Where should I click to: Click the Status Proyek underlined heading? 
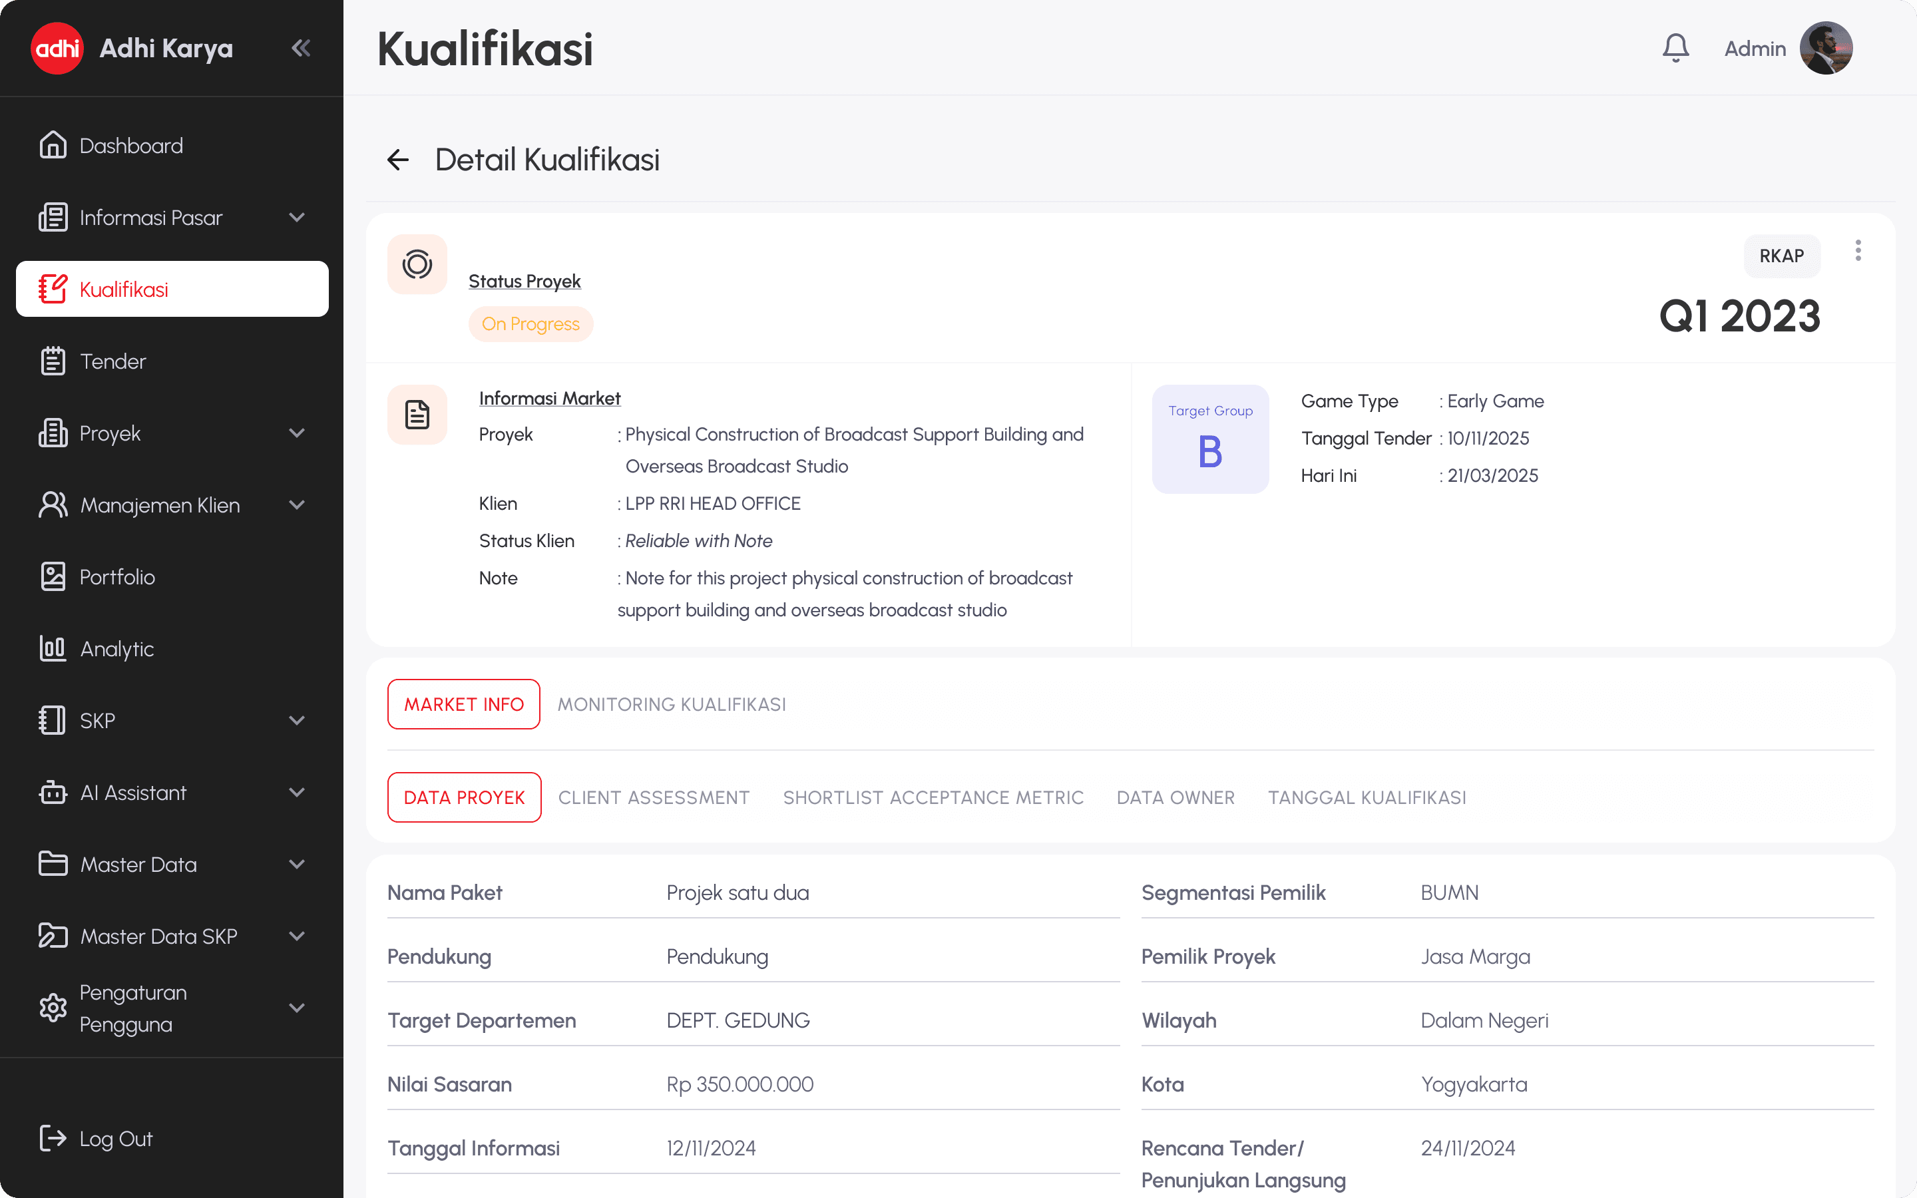(x=525, y=282)
